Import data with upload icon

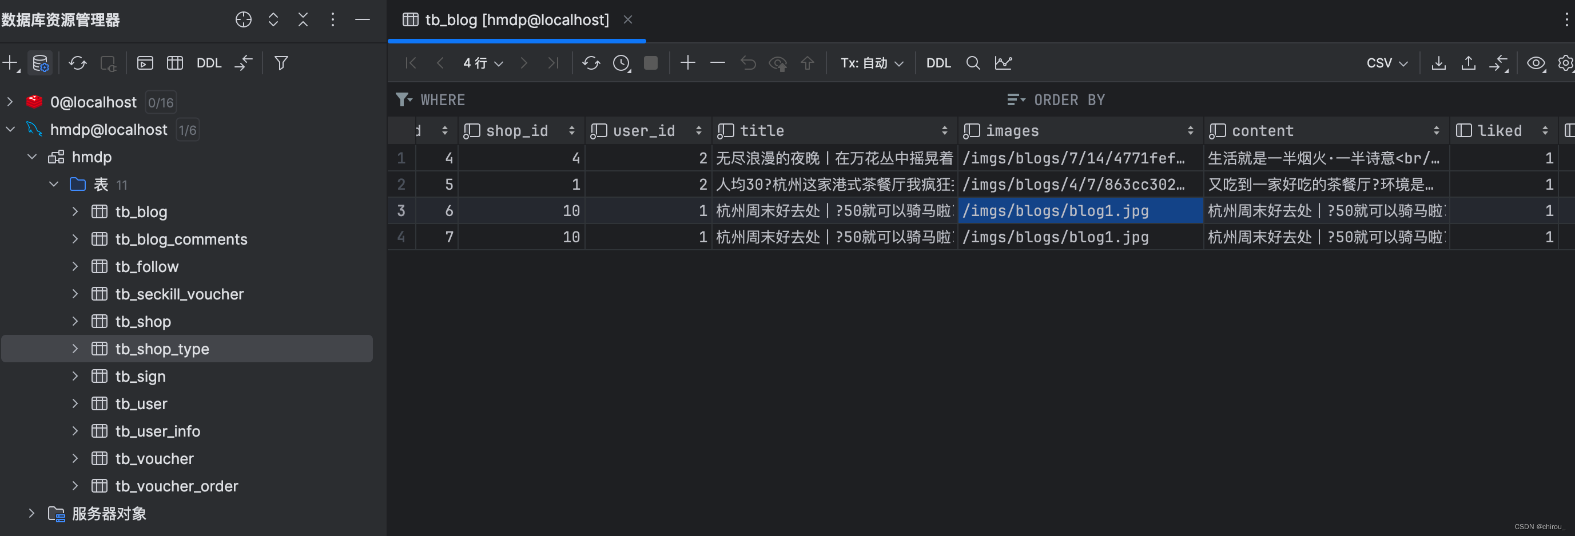[x=1469, y=63]
